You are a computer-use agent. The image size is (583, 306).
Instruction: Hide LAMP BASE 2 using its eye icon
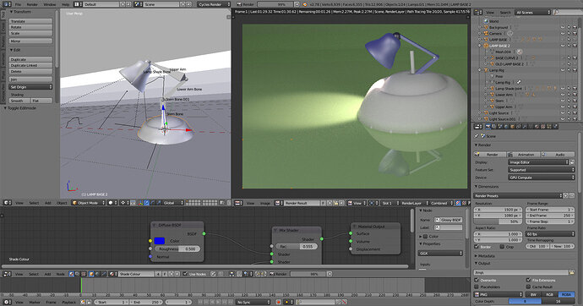[x=563, y=46]
